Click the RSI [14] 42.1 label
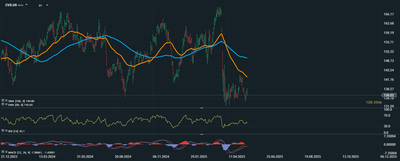The height and width of the screenshot is (161, 400). (x=16, y=131)
